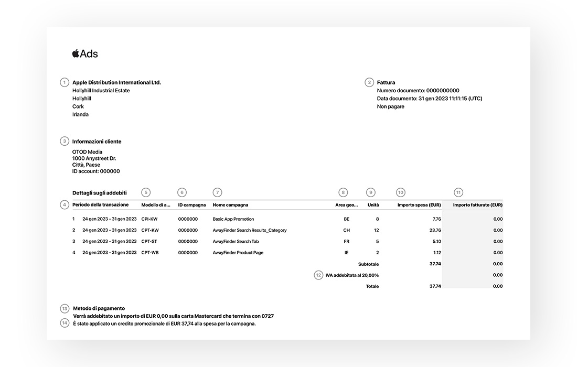This screenshot has width=577, height=367.
Task: Click marker 14 beside the promotional credit note
Action: tap(65, 323)
